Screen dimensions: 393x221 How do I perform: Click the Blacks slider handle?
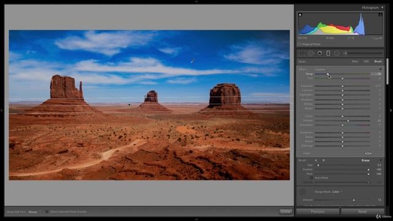pos(343,109)
